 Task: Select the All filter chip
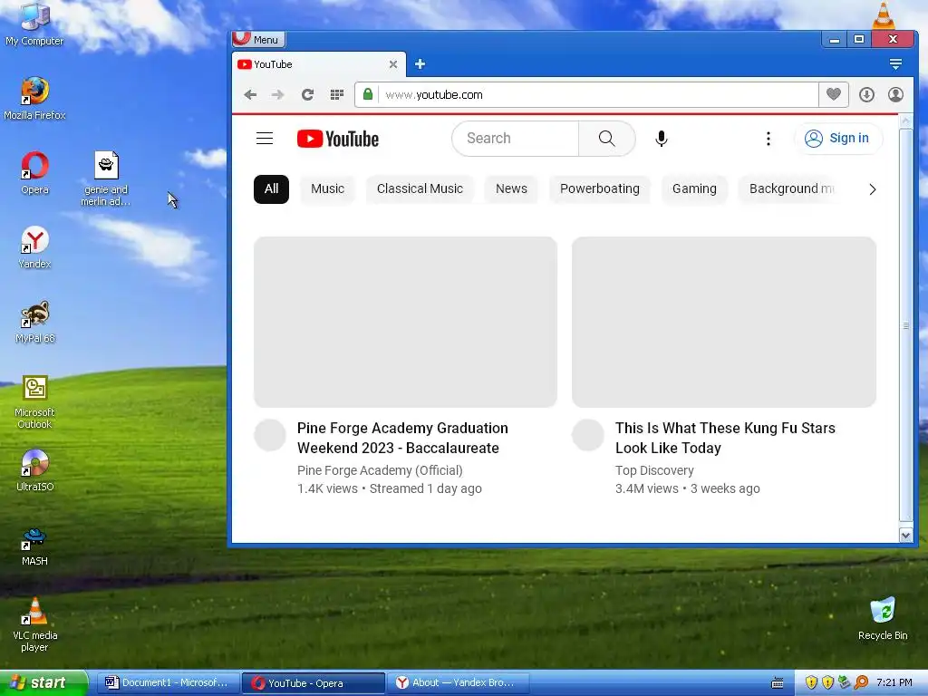point(271,188)
